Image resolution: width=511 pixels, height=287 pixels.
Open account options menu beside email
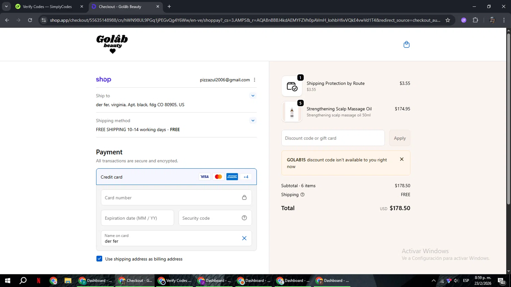(x=254, y=80)
